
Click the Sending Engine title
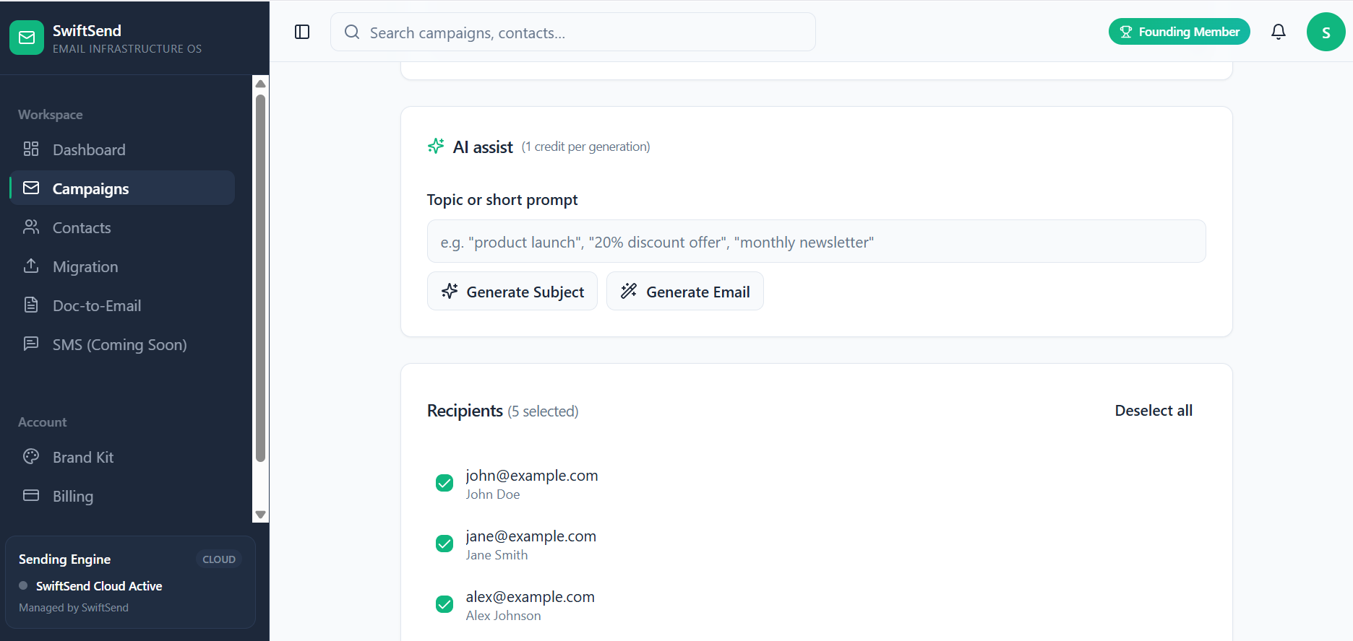tap(64, 559)
